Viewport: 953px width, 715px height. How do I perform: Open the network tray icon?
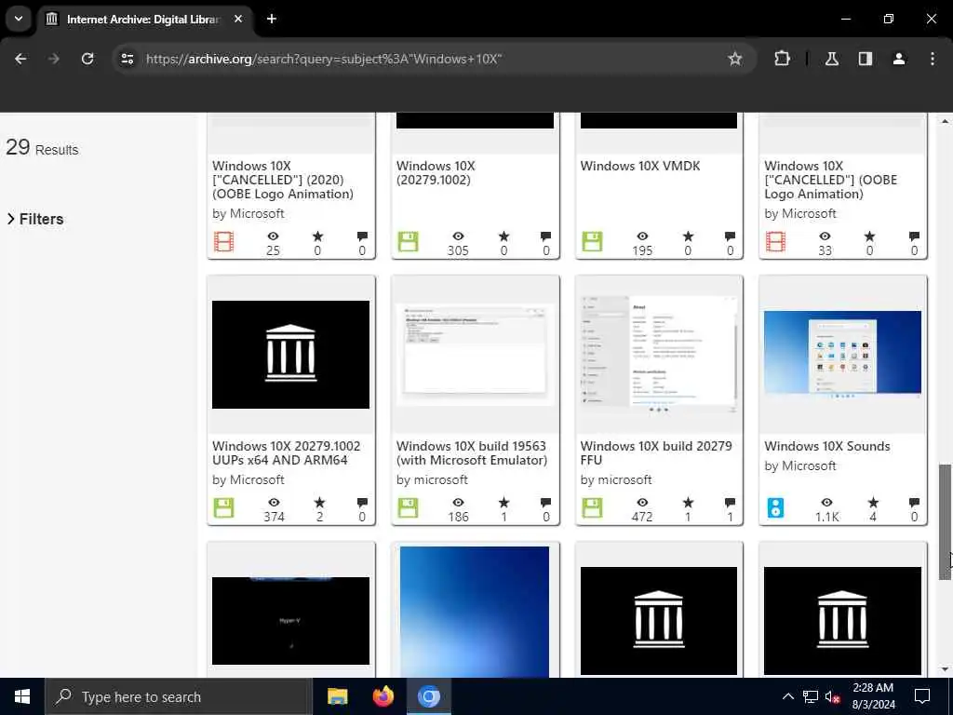[x=811, y=696]
